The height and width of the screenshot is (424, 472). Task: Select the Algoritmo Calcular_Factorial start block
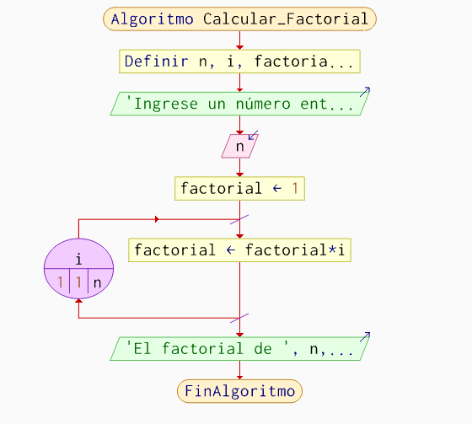point(239,19)
